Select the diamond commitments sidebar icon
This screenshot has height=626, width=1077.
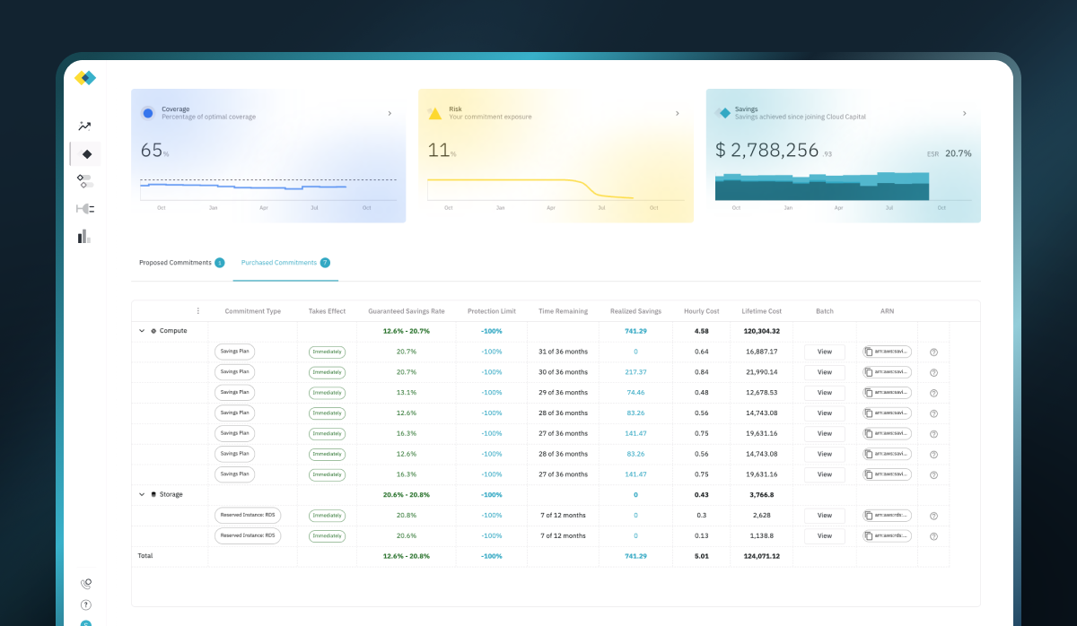86,154
